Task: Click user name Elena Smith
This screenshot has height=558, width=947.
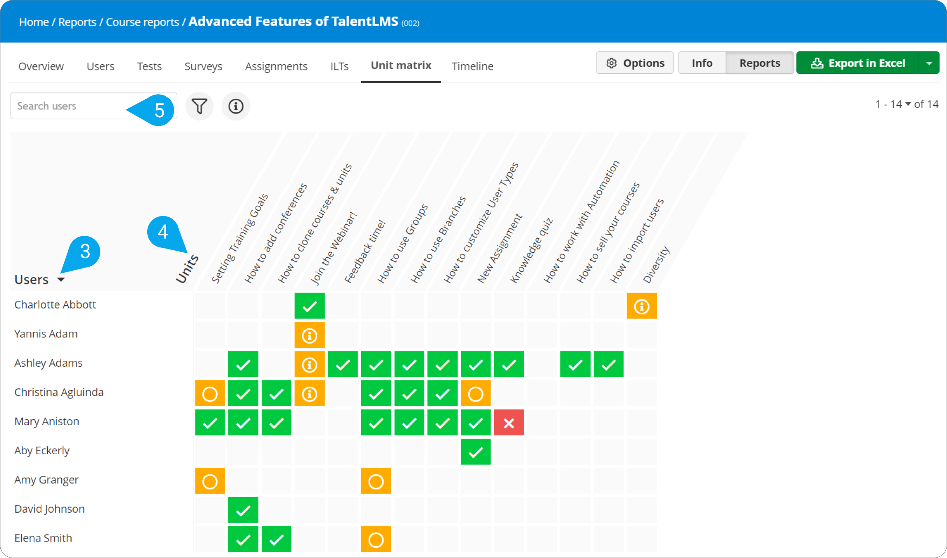Action: tap(43, 538)
